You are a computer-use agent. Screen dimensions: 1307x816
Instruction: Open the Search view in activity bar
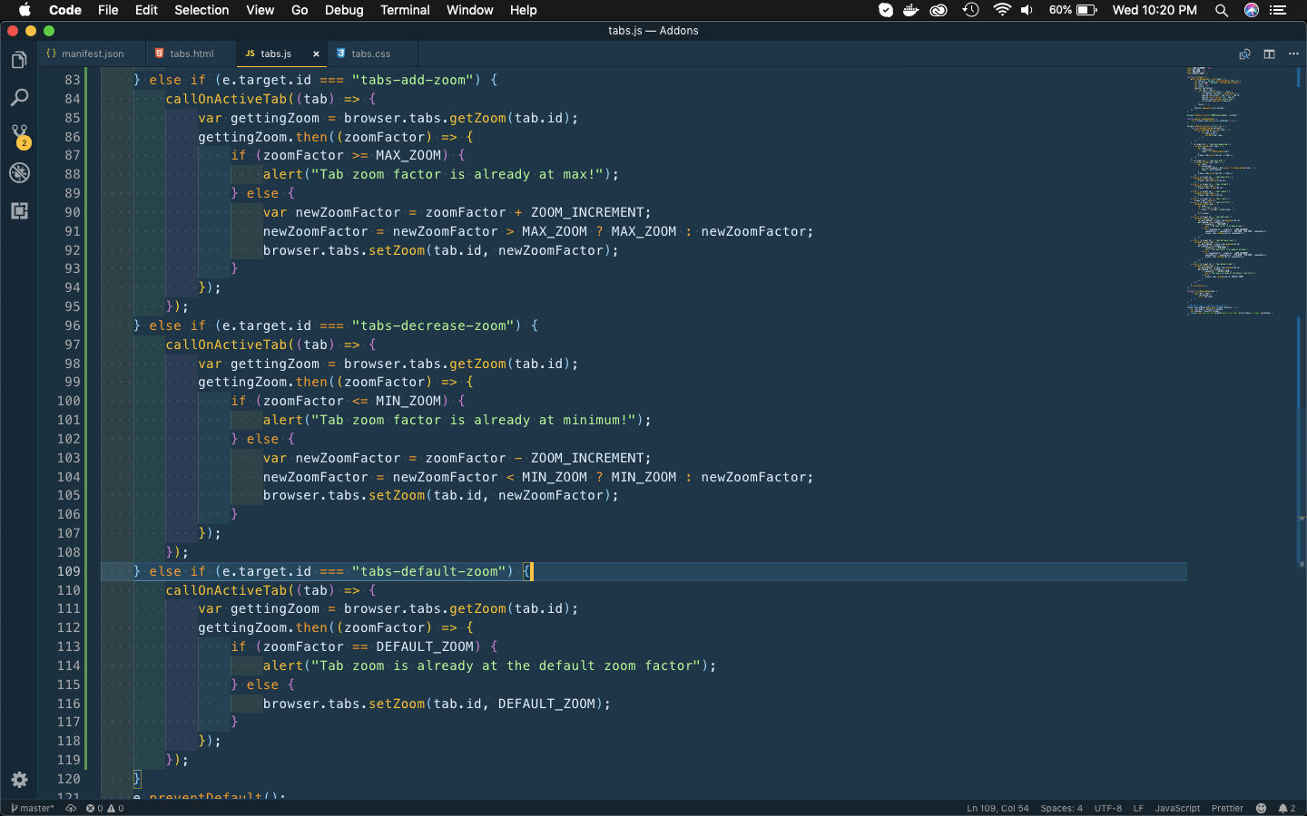pos(19,97)
